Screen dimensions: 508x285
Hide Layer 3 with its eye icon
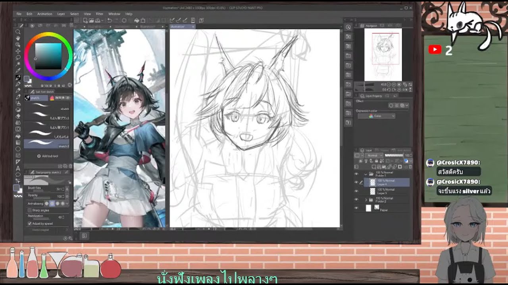point(356,191)
